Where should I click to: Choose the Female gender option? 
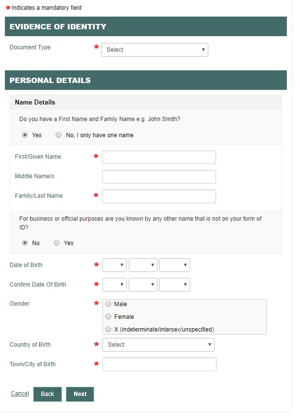(108, 316)
